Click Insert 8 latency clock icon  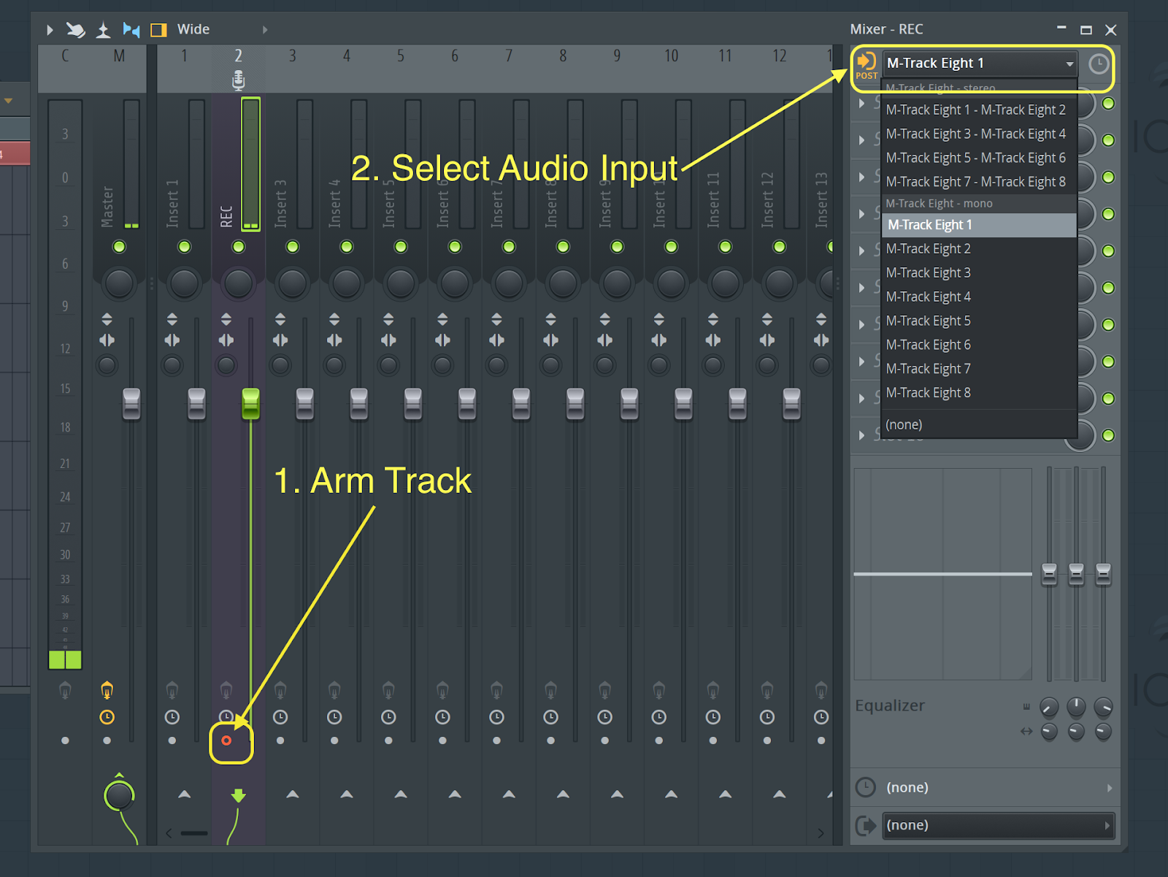[550, 717]
